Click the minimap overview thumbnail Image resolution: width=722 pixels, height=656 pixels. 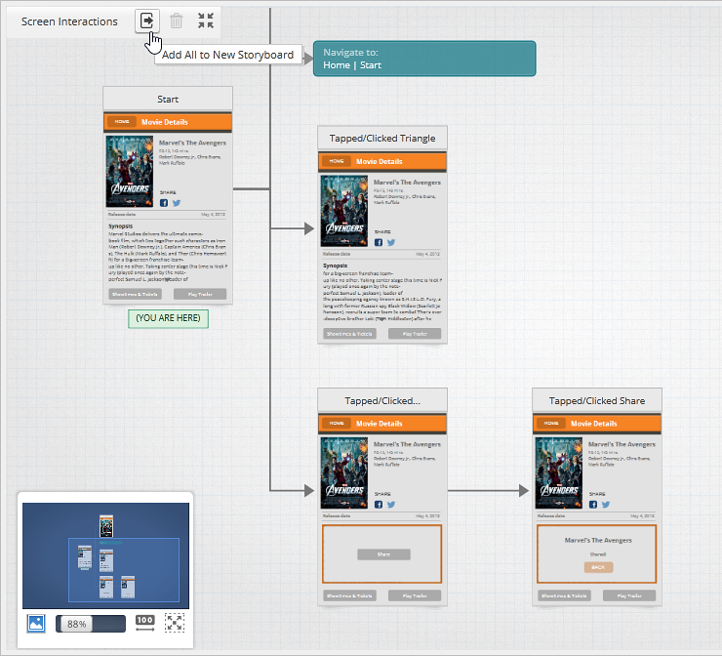(106, 555)
